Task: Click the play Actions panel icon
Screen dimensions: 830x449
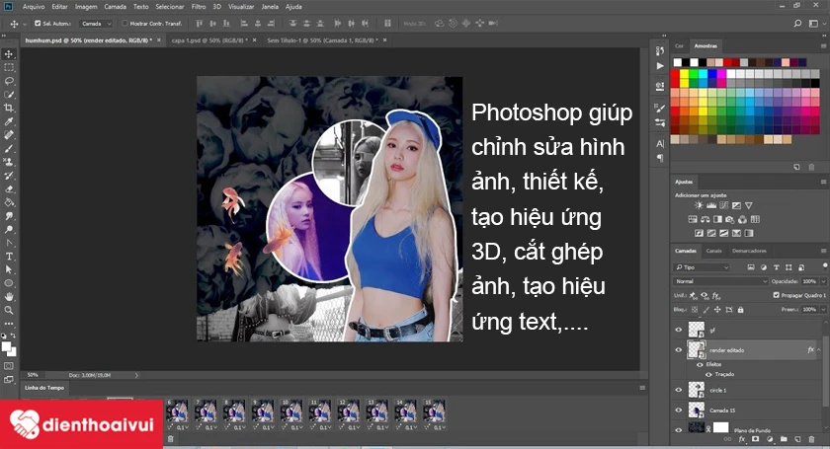Action: click(x=660, y=66)
